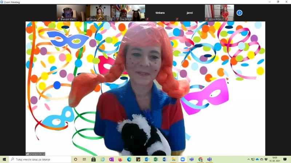Minimize the Zoom Meeting window
This screenshot has height=163, width=291.
[270, 2]
